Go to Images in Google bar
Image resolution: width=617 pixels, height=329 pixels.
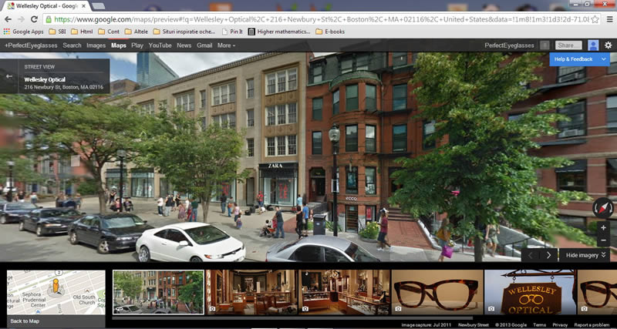click(x=96, y=45)
